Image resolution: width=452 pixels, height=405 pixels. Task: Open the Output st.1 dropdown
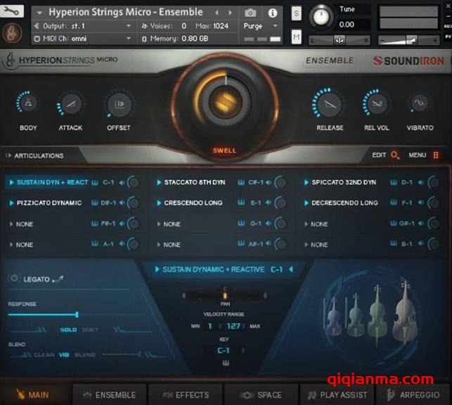coord(128,26)
